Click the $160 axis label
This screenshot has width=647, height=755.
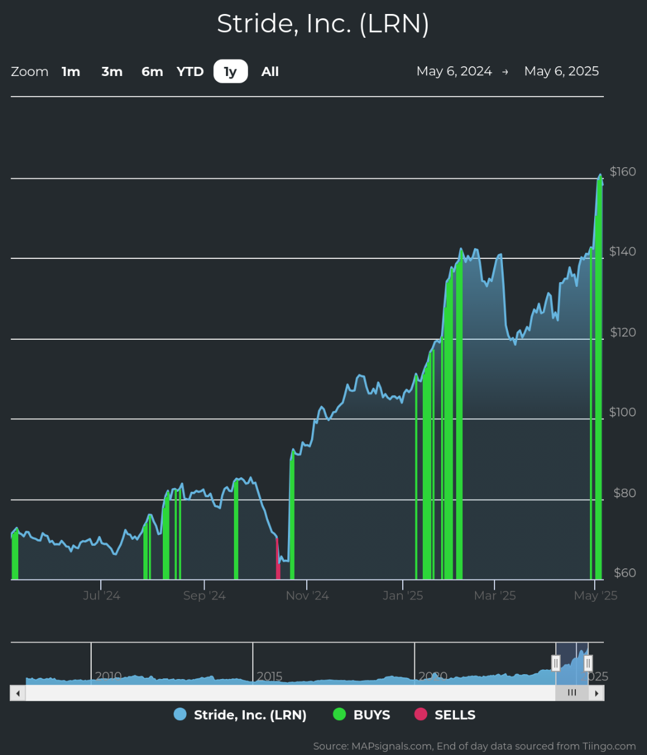pos(623,171)
